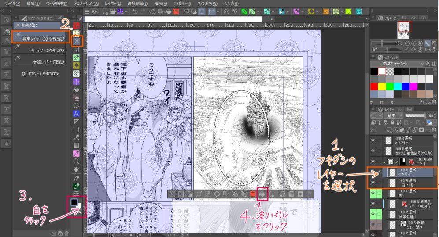Toggle selection border display in the command bar

202,12
